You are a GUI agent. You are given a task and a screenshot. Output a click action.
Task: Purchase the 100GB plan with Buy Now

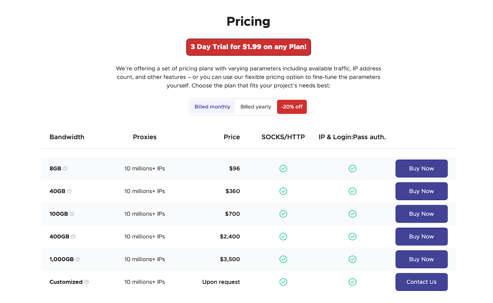[422, 214]
